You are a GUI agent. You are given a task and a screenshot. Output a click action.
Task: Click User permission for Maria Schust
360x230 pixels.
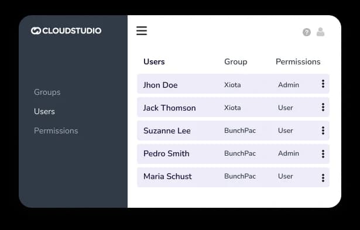tap(286, 176)
